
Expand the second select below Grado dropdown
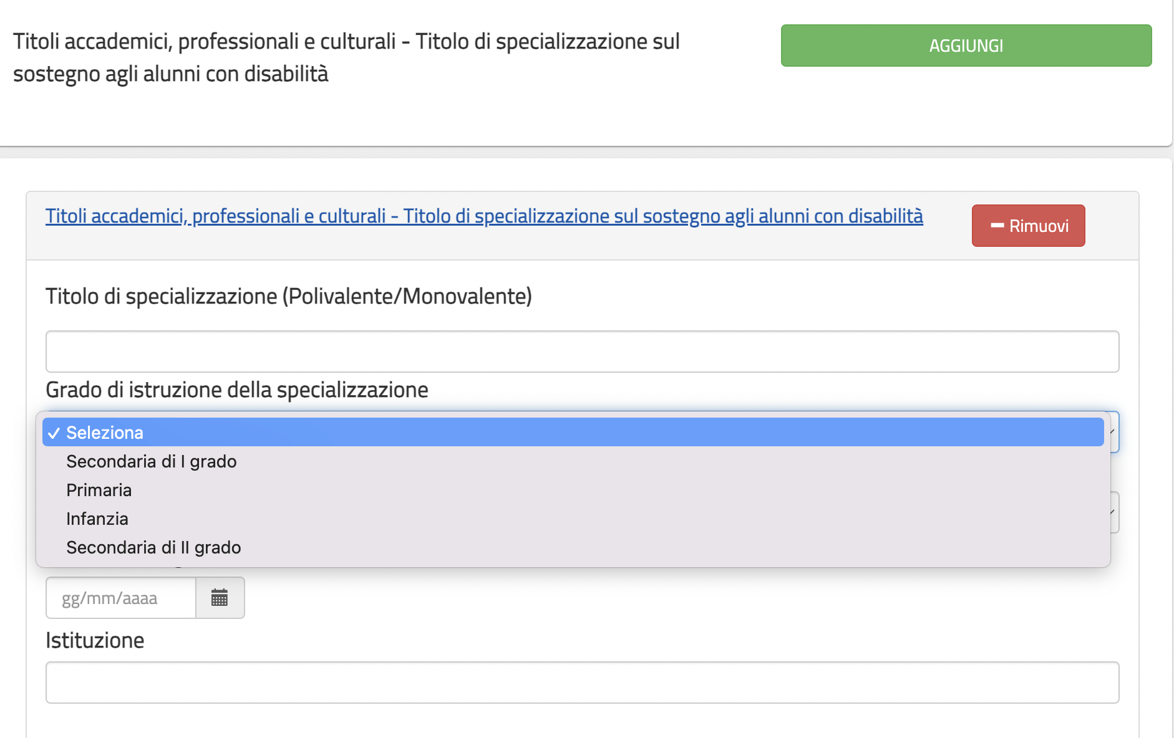1114,512
